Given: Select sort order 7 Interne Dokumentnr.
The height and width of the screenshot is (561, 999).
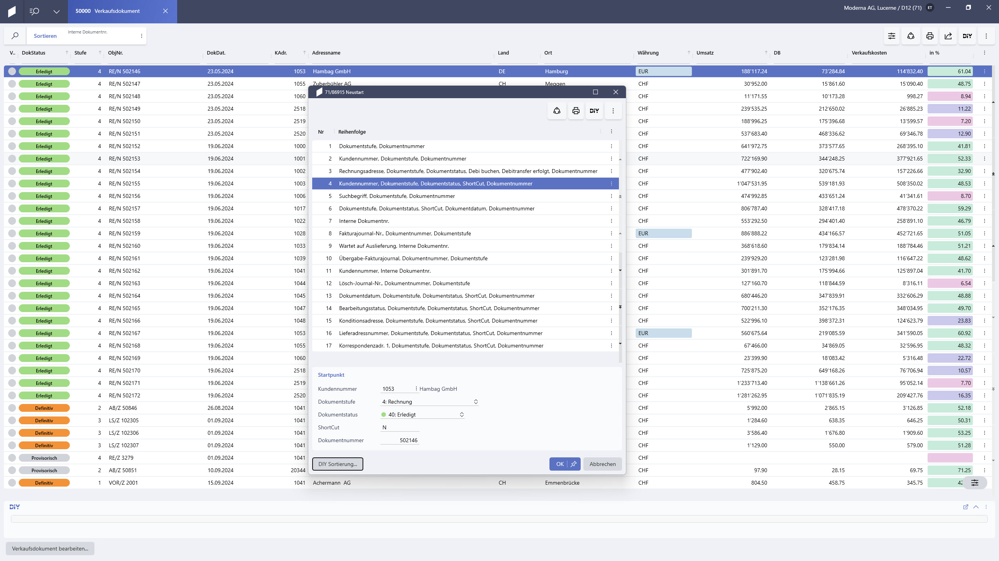Looking at the screenshot, I should pos(465,221).
